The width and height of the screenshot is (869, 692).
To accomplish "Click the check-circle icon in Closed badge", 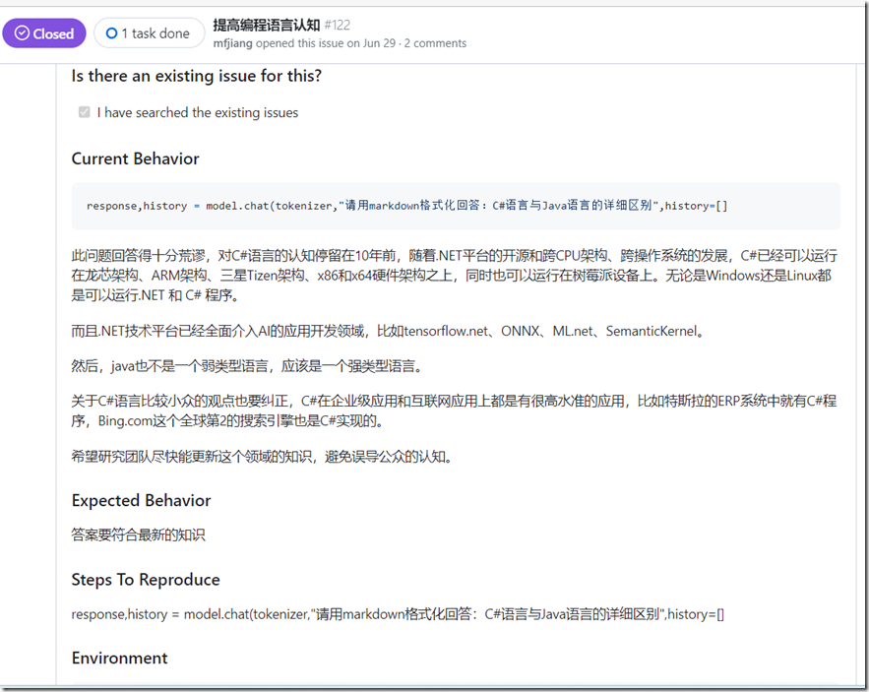I will pyautogui.click(x=22, y=33).
